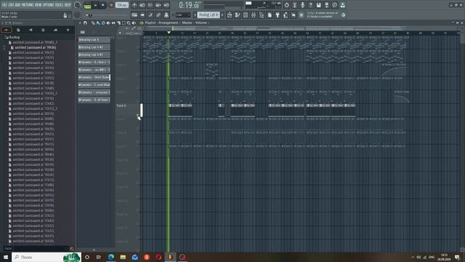The width and height of the screenshot is (465, 262).
Task: Click the typing keyboard to piano icon
Action: (x=134, y=15)
